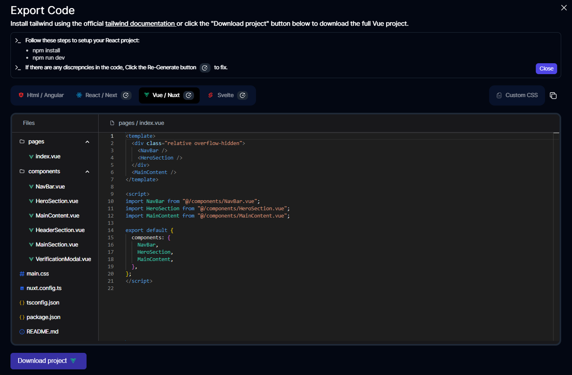The height and width of the screenshot is (375, 572).
Task: Click the Svelte logo icon
Action: (211, 95)
